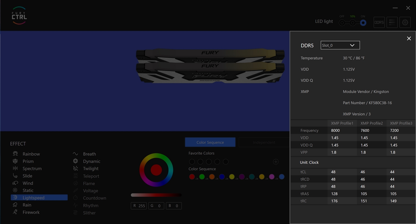Select the last blue swatch in Color Sequence
Image resolution: width=416 pixels, height=224 pixels.
point(282,176)
